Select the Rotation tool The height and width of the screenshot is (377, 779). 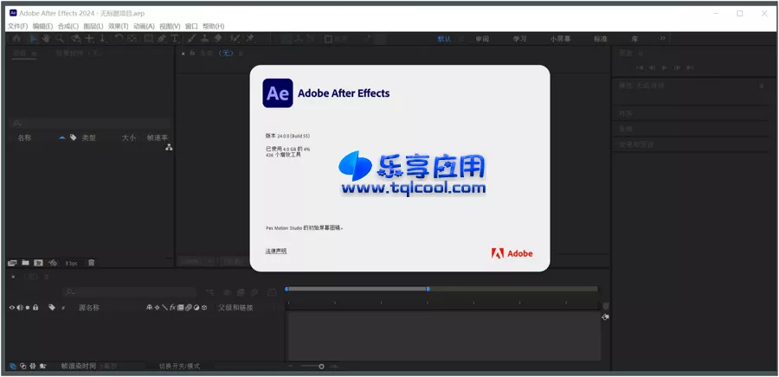119,39
